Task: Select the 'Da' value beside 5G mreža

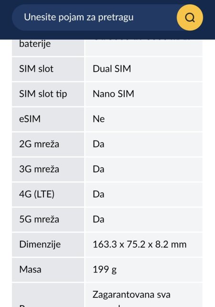Action: [98, 219]
